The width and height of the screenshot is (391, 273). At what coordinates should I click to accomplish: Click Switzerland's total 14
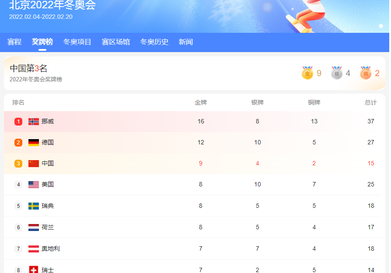(x=371, y=270)
